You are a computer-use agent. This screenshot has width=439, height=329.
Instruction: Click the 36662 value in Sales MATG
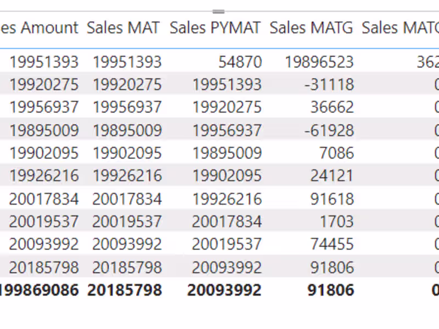pyautogui.click(x=332, y=107)
